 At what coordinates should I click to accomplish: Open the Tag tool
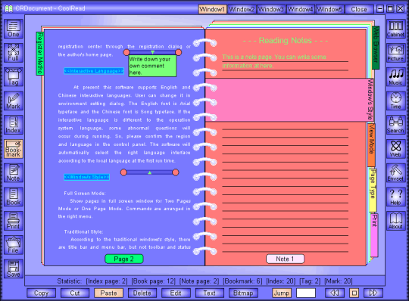point(14,76)
